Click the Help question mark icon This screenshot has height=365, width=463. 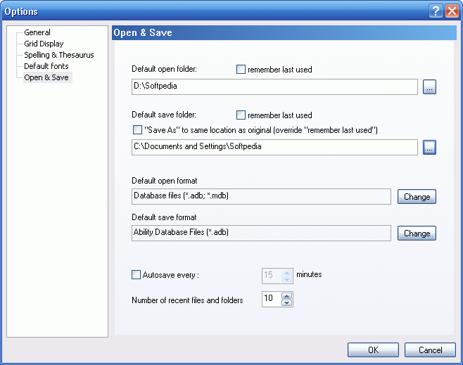tap(436, 11)
